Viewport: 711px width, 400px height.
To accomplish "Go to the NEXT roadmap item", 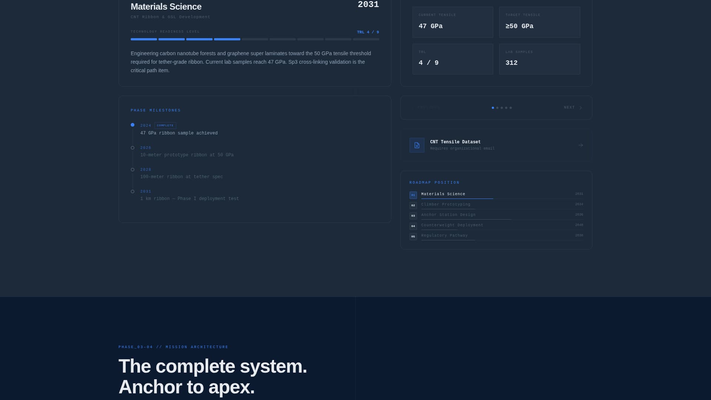I will 569,107.
